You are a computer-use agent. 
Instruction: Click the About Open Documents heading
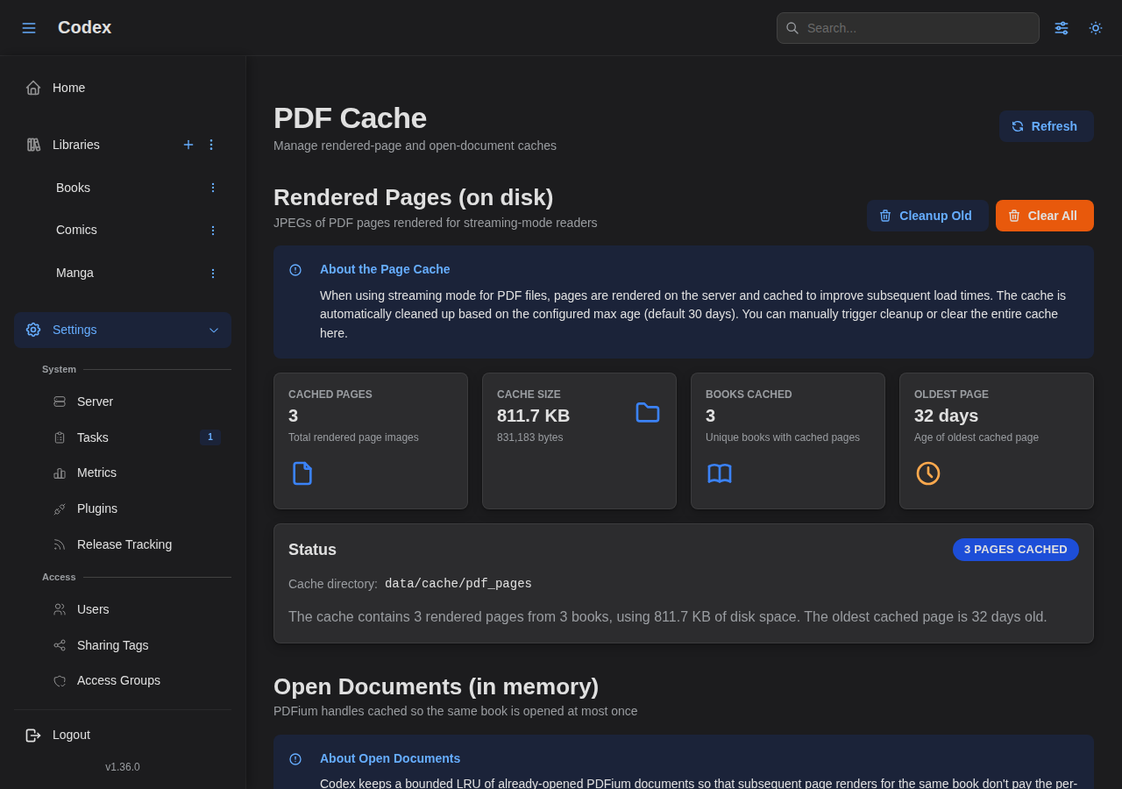390,758
